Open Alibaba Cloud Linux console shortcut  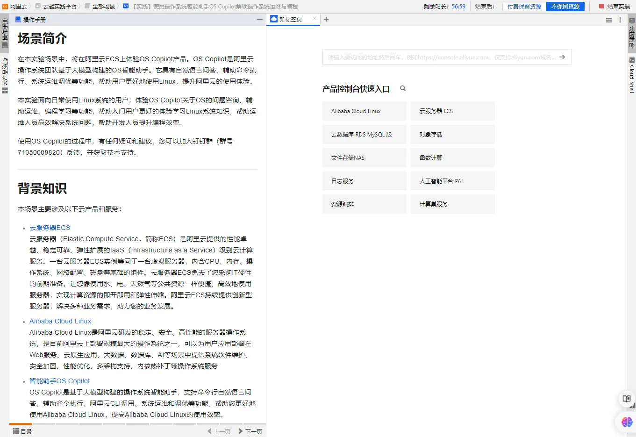(x=364, y=111)
